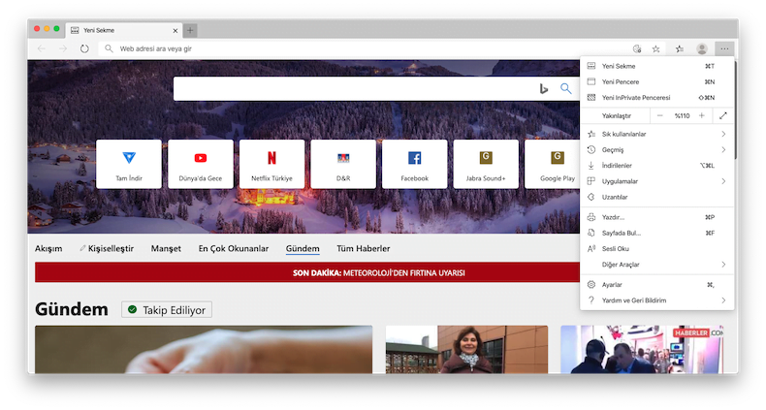
Task: Open the favorites list toolbar icon
Action: coord(679,48)
